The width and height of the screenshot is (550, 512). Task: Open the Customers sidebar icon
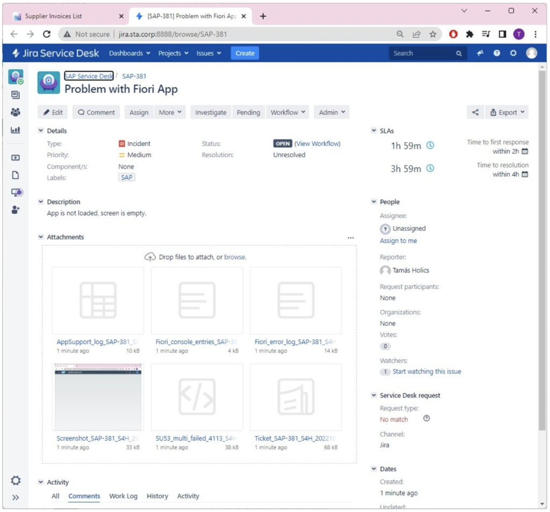click(x=16, y=112)
